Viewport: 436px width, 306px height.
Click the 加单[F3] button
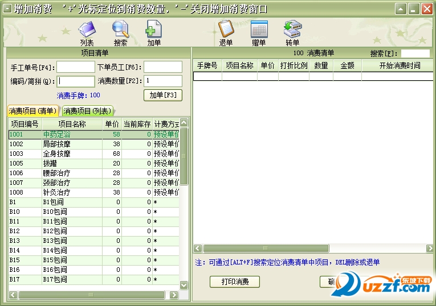(x=163, y=95)
